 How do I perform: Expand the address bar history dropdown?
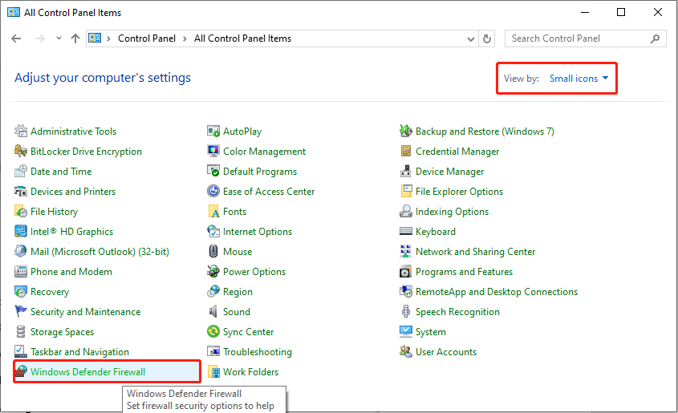coord(471,38)
